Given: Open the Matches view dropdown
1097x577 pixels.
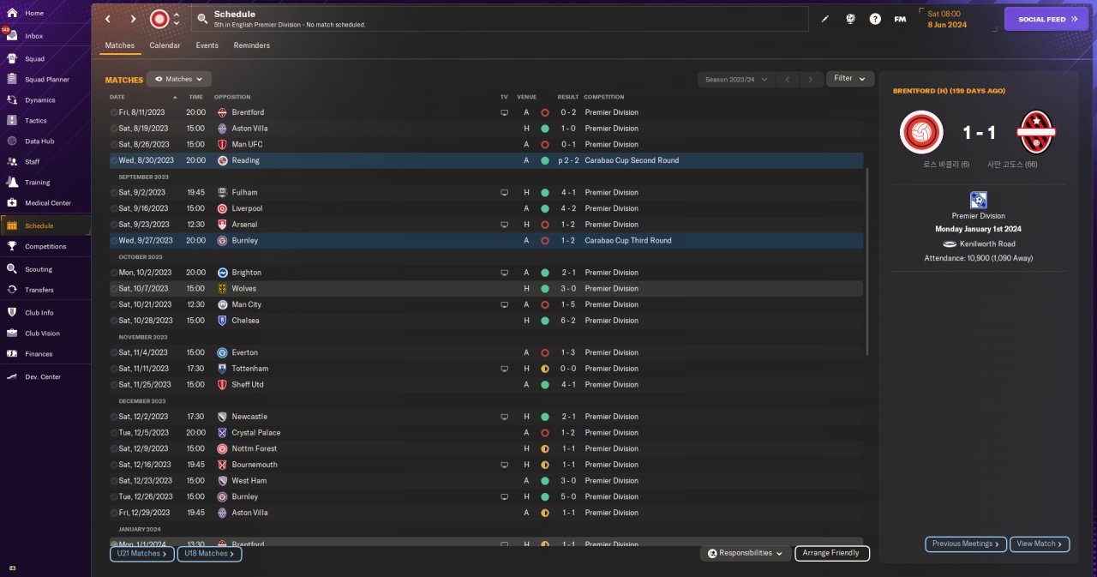Looking at the screenshot, I should coord(179,79).
